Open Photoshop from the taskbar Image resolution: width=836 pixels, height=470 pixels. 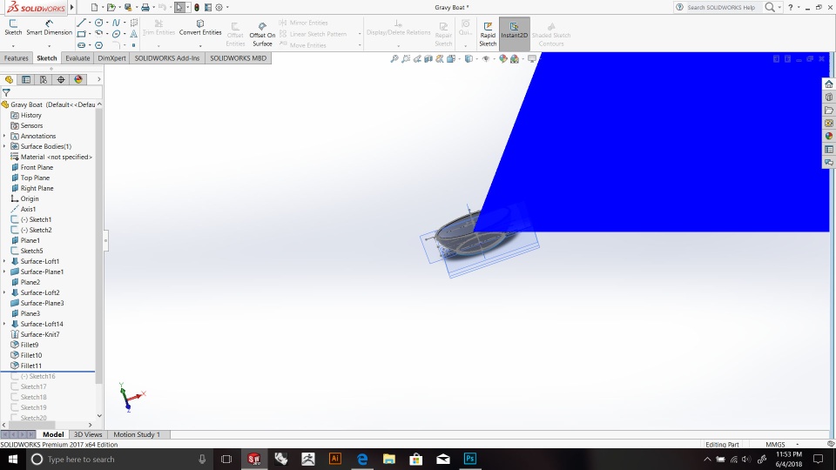point(469,459)
